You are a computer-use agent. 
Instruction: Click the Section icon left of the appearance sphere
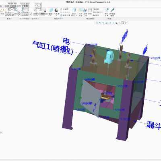pos(51,10)
